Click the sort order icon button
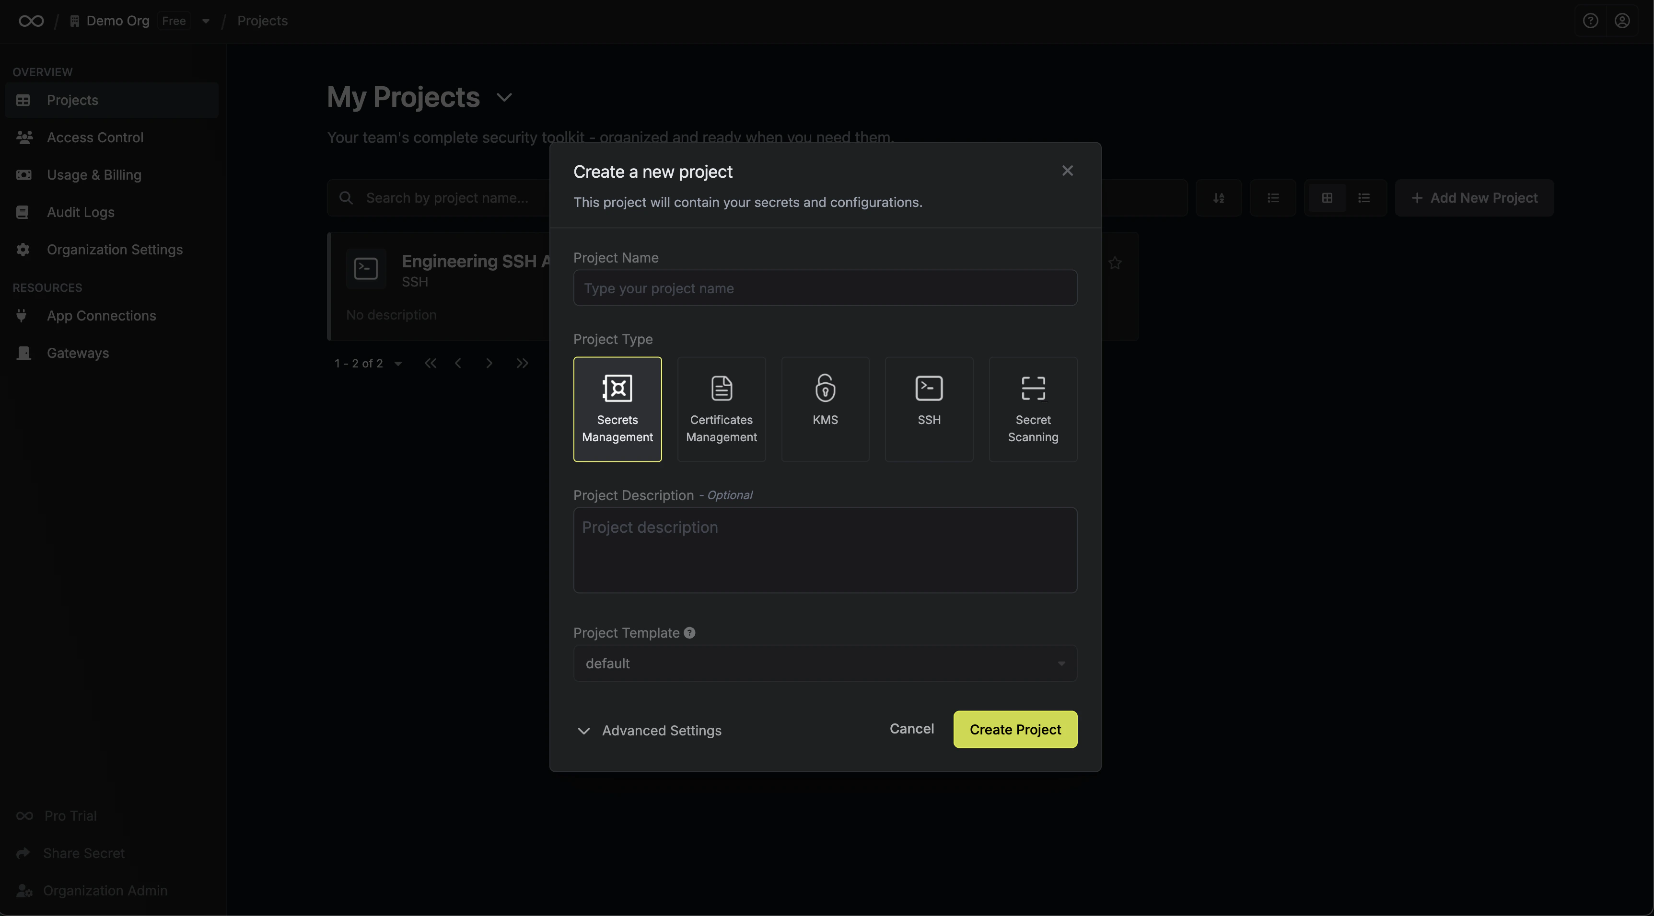This screenshot has width=1654, height=916. coord(1218,197)
